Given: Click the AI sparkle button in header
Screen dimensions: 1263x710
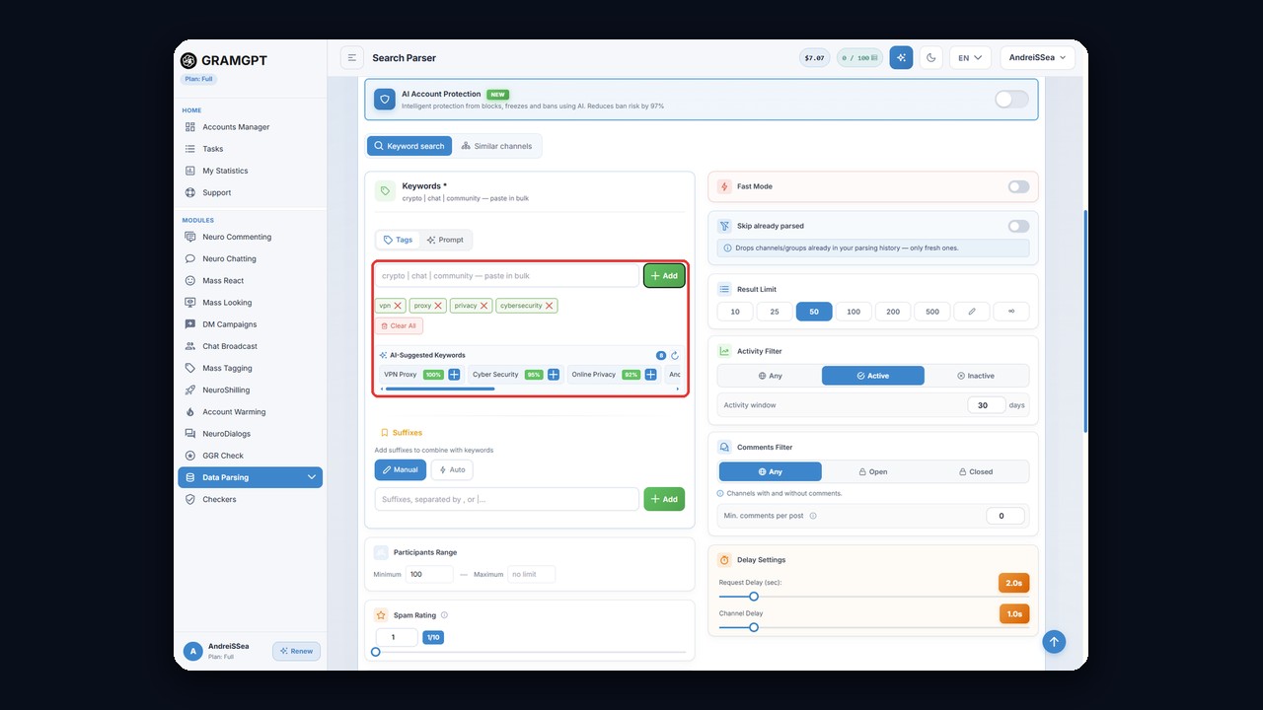Looking at the screenshot, I should (x=901, y=58).
